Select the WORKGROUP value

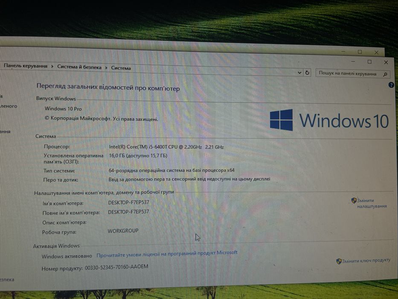123,231
